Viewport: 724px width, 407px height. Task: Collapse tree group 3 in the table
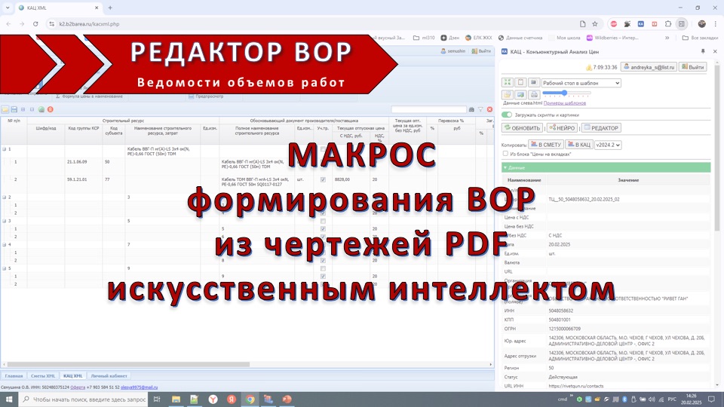coord(5,221)
